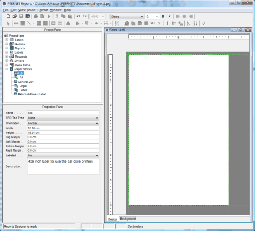Click the Redo arrow icon

85,16
